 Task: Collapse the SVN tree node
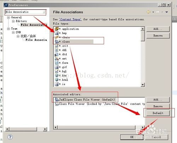pos(13,32)
